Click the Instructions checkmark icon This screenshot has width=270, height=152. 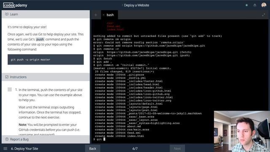(x=7, y=77)
